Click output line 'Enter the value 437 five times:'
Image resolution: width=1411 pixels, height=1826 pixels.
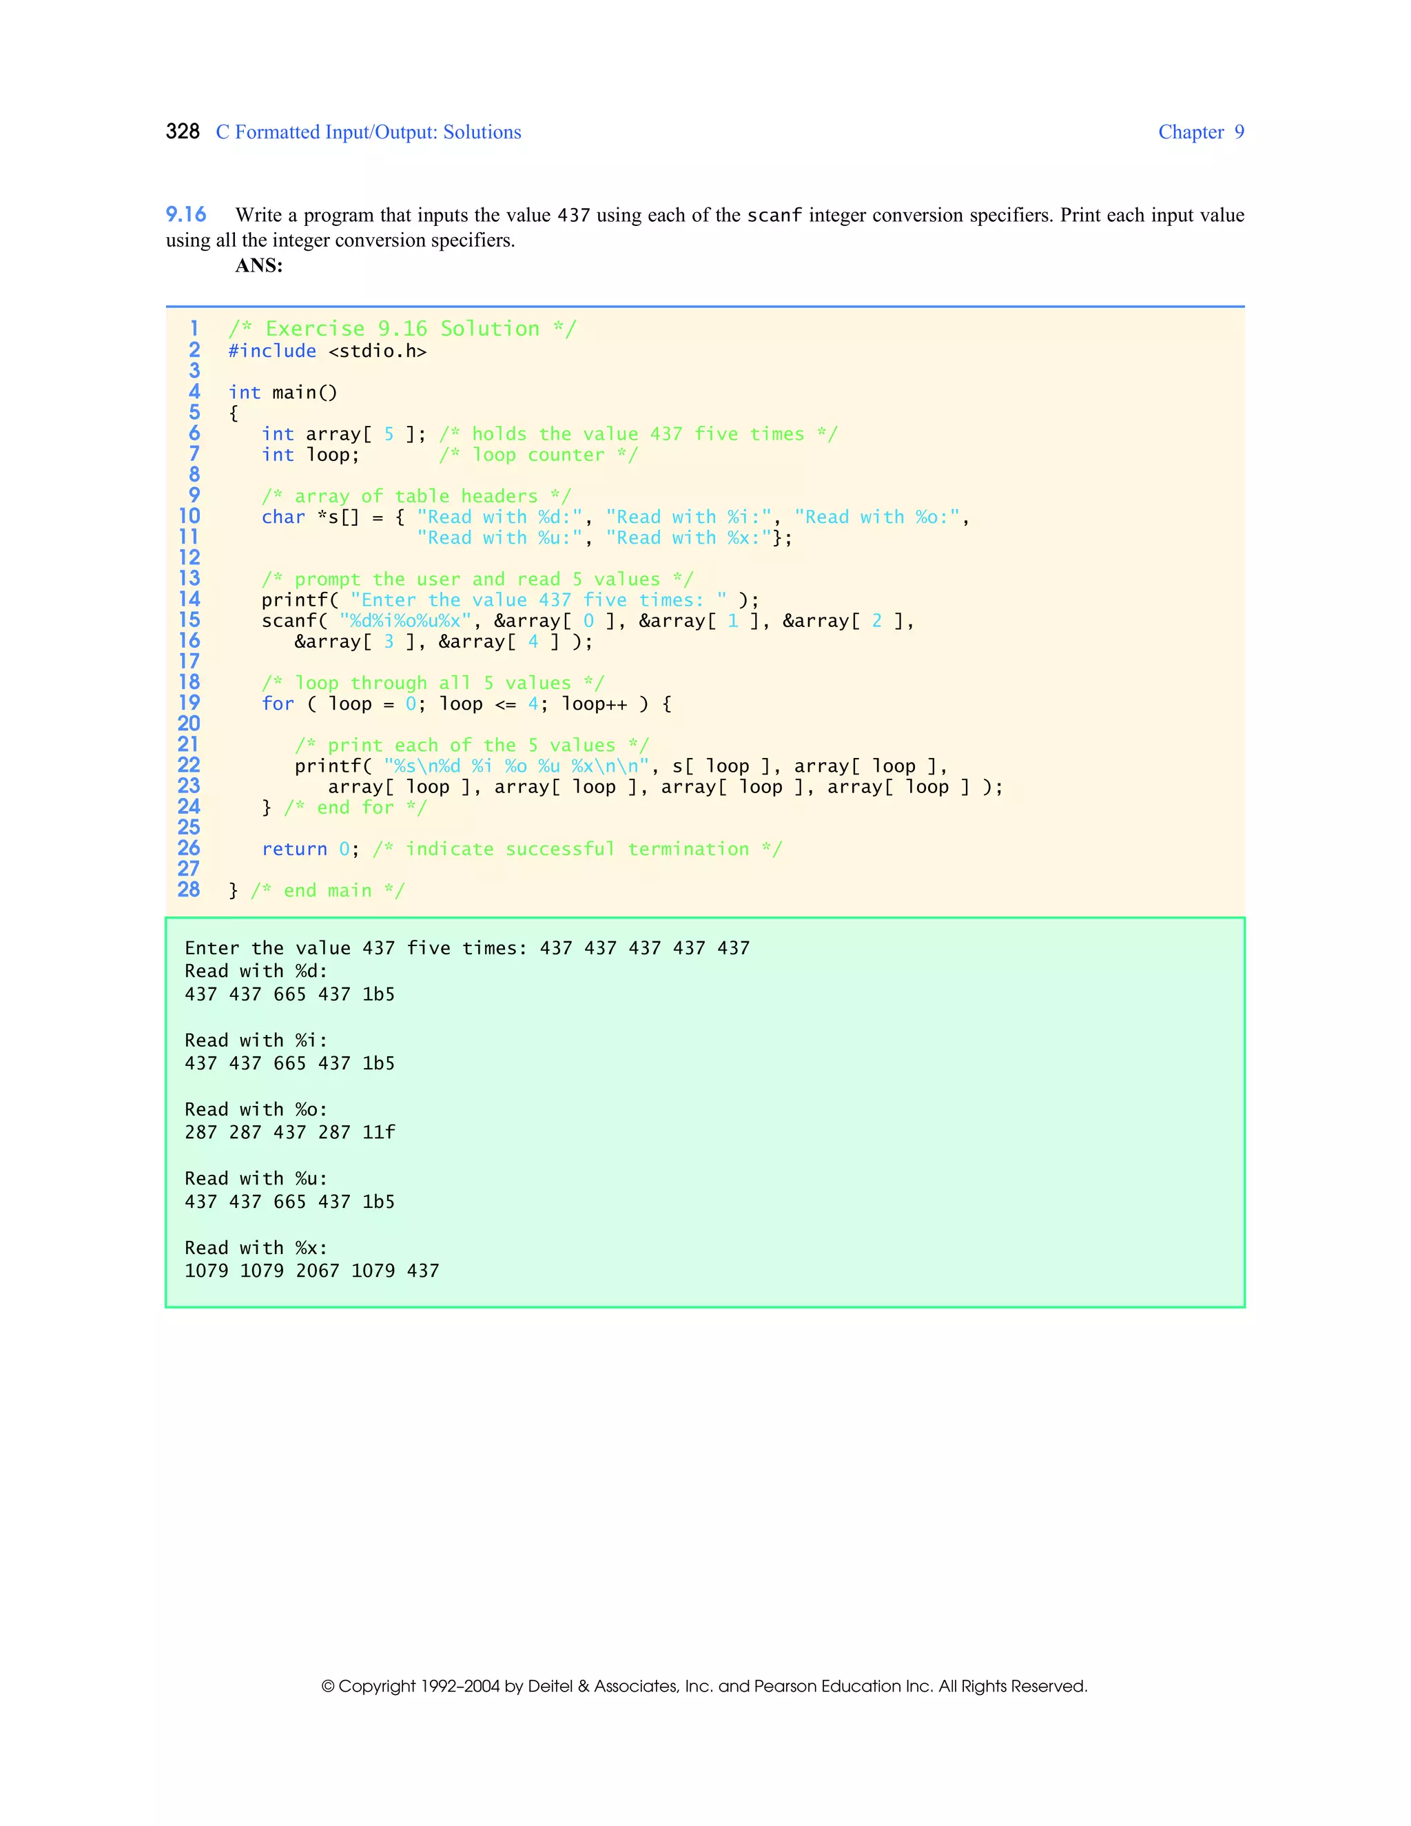pos(467,948)
